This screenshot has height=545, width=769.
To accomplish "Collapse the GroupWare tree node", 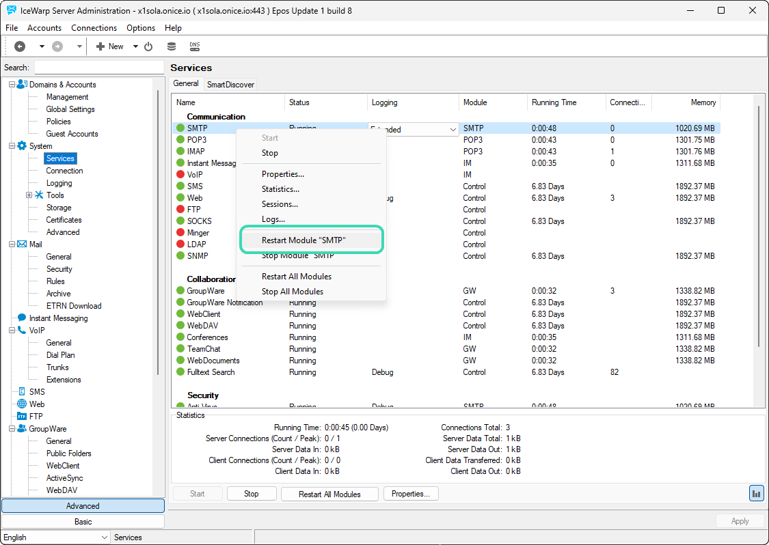I will click(12, 428).
